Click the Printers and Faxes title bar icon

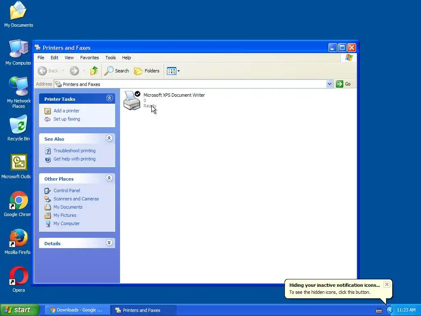pos(38,48)
